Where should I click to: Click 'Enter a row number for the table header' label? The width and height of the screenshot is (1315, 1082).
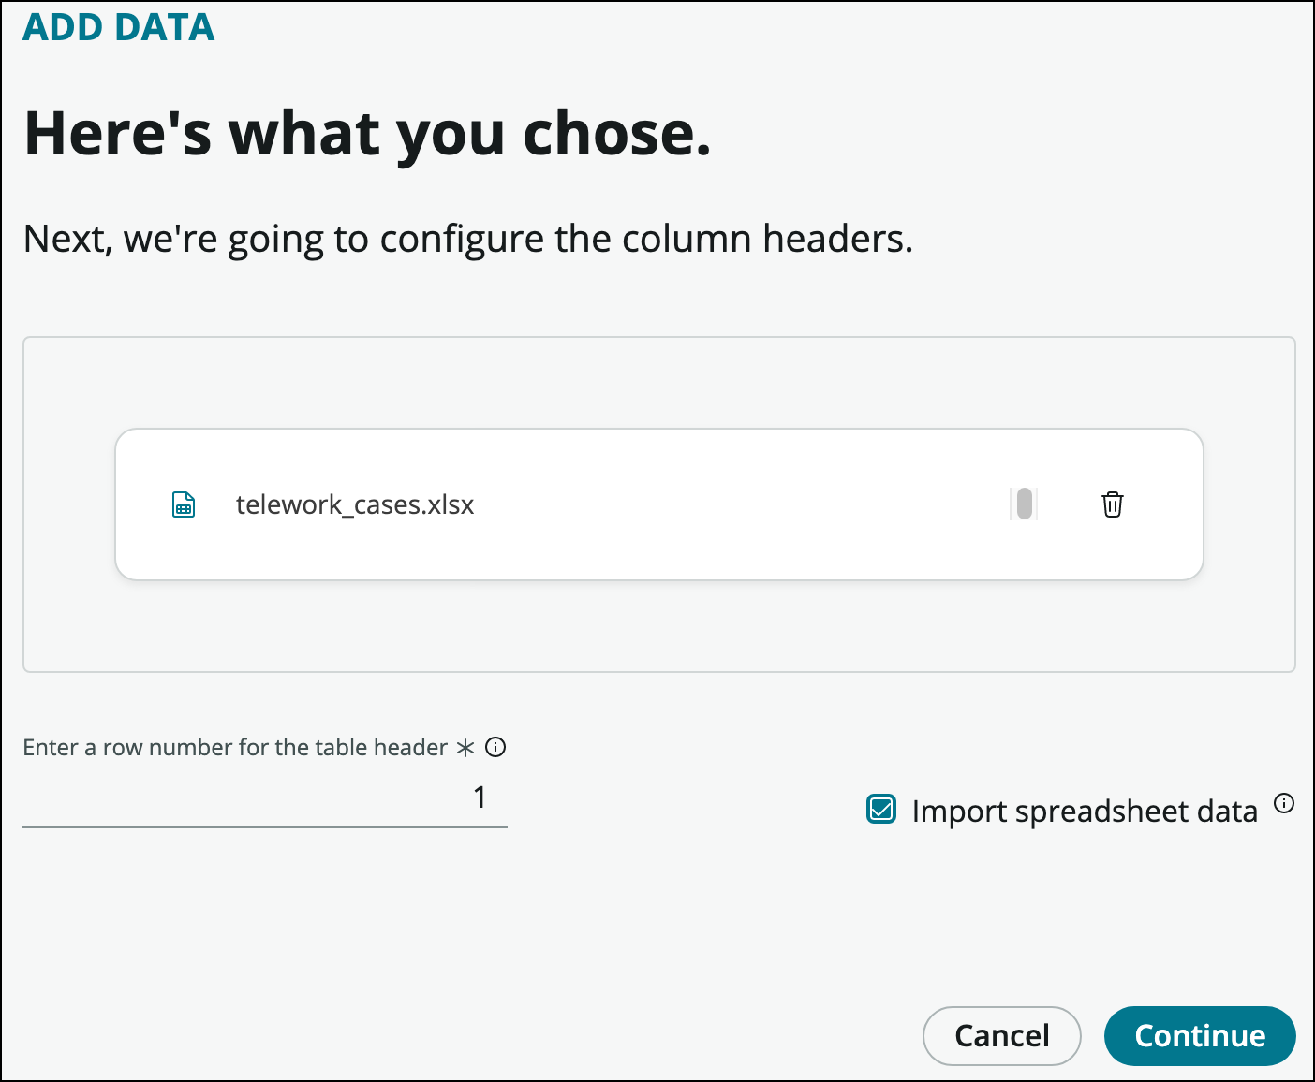point(235,747)
